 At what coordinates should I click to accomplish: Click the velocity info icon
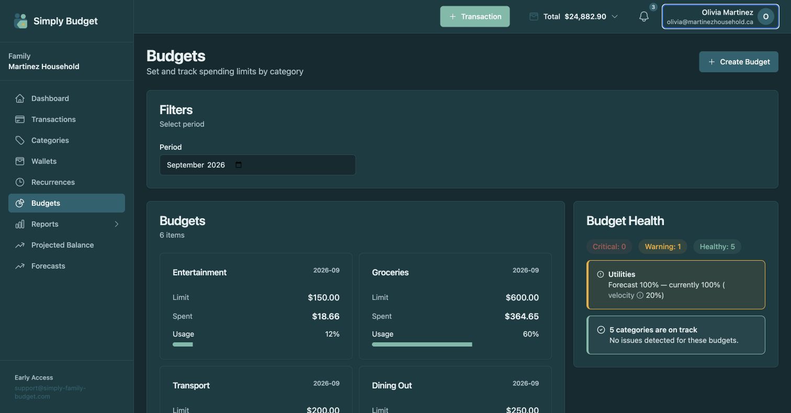coord(640,295)
